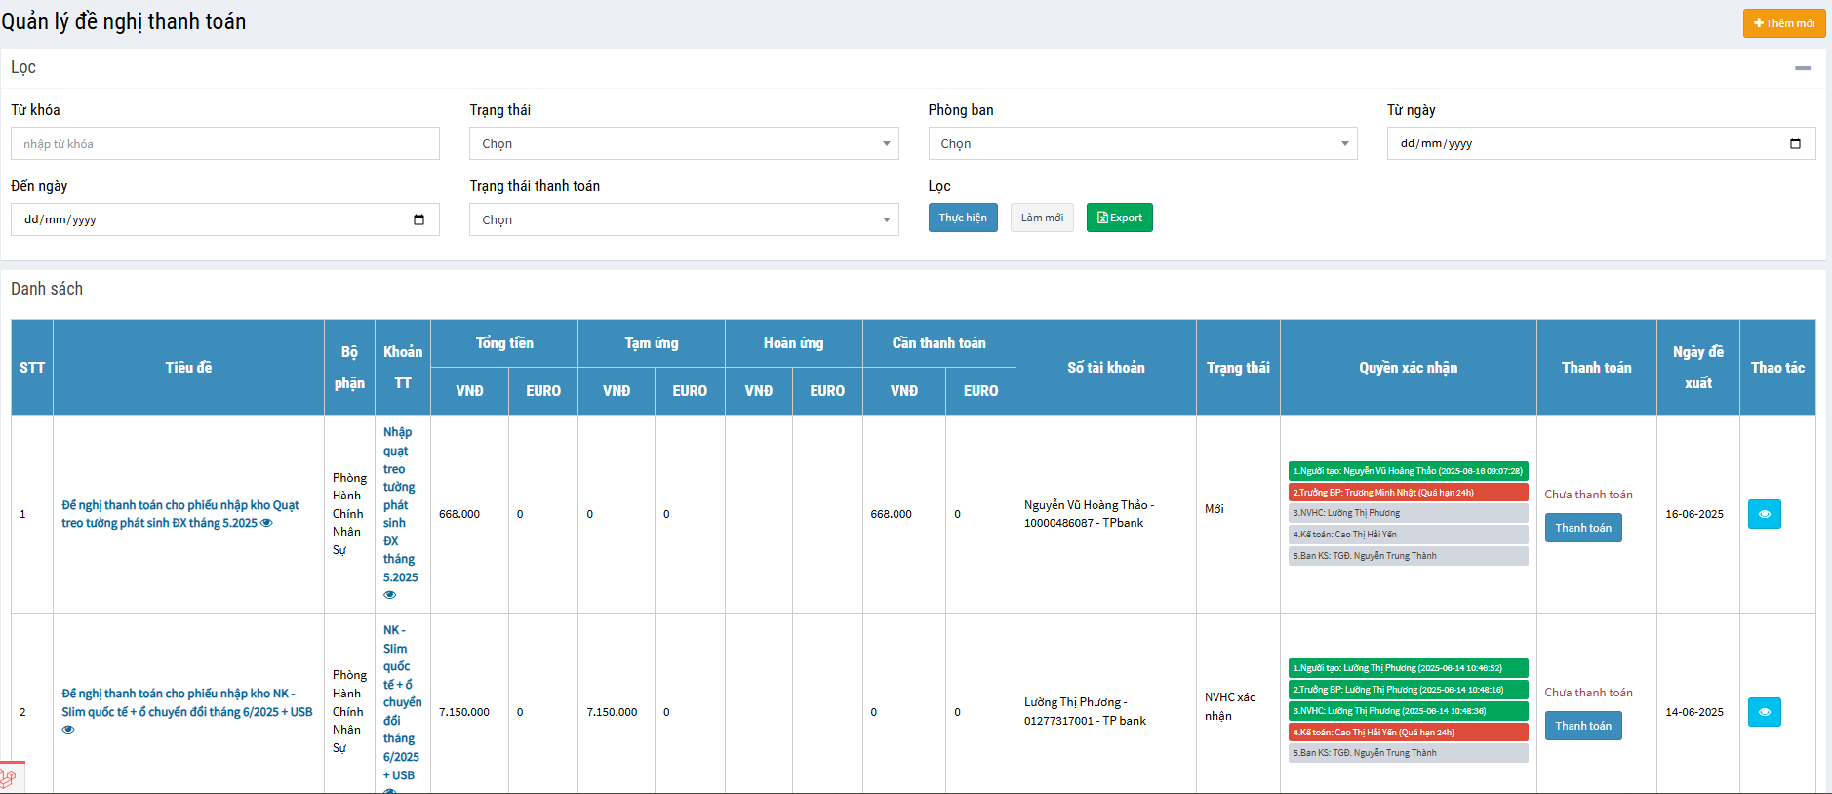Click the Tiêu đề column header

point(188,368)
